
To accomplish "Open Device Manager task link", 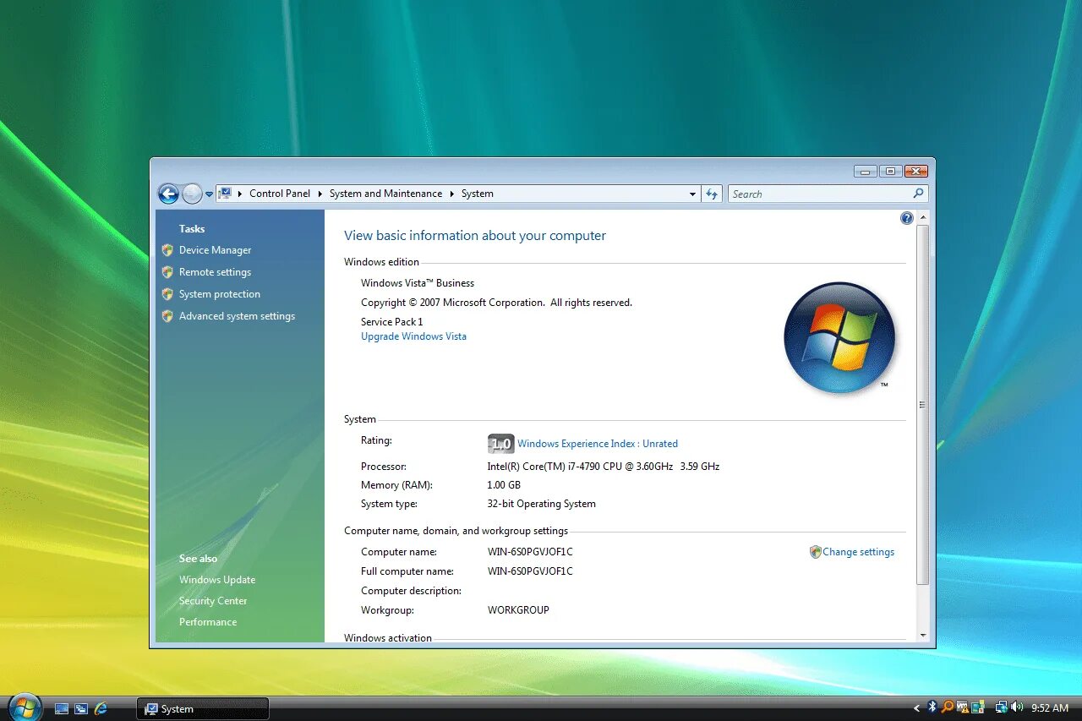I will (x=215, y=250).
